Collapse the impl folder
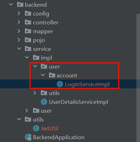The height and width of the screenshot is (142, 140). (27, 57)
